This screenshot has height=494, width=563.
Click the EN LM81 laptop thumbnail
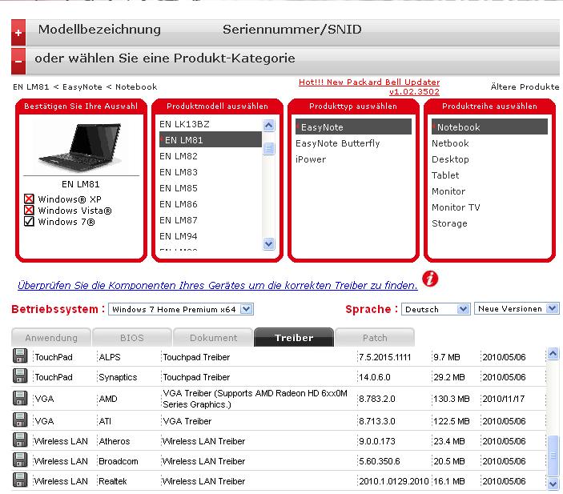point(80,147)
